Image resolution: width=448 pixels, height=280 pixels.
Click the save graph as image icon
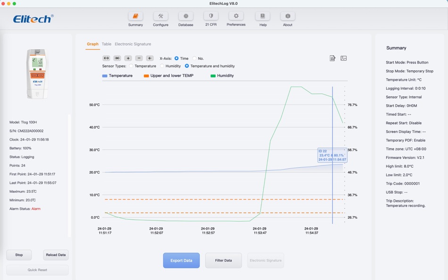(343, 58)
